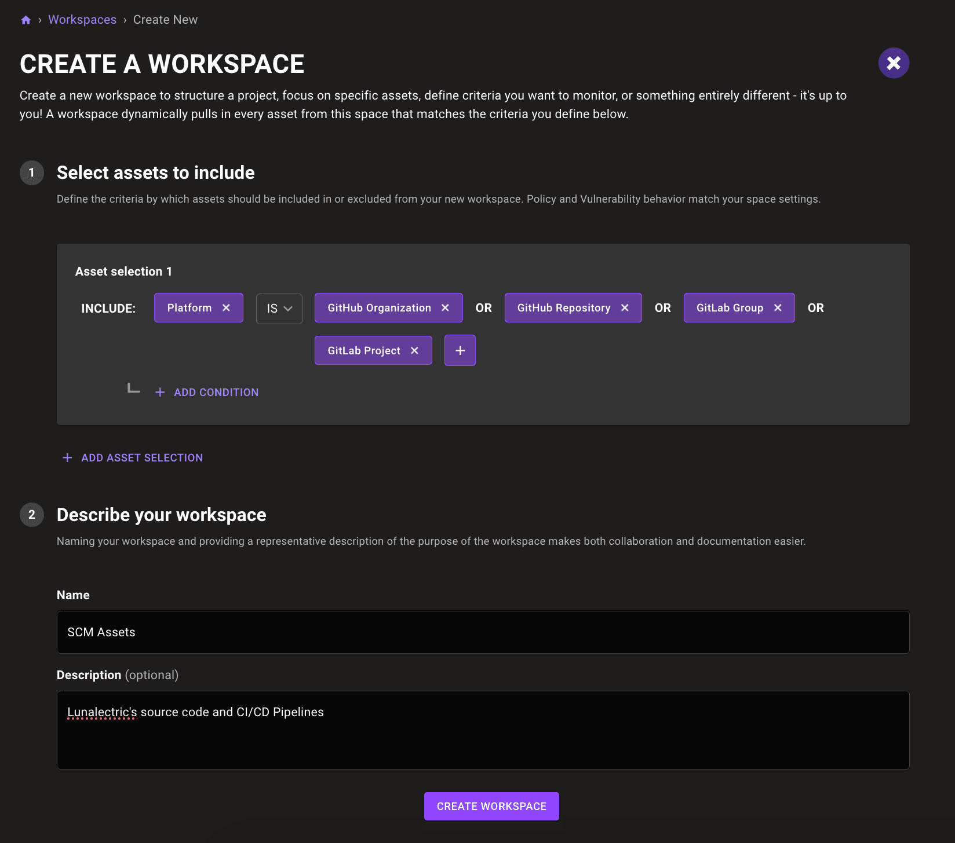Open the Workspaces breadcrumb link
Screen dimensions: 955x843
point(82,19)
